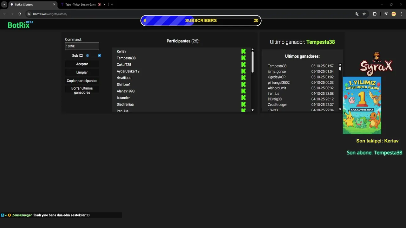The width and height of the screenshot is (406, 228).
Task: Click winner OgedayKCR in Ultimos ganadores
Action: point(277,77)
